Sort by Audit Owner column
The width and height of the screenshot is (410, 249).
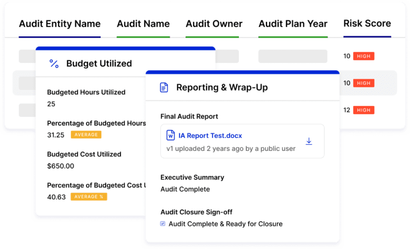coord(214,24)
